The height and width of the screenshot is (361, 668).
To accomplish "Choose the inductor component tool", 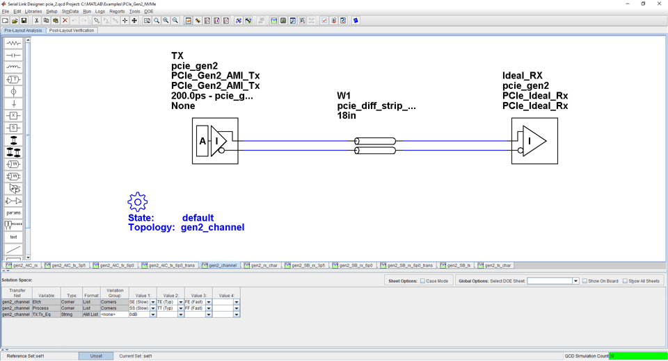I will 13,67.
